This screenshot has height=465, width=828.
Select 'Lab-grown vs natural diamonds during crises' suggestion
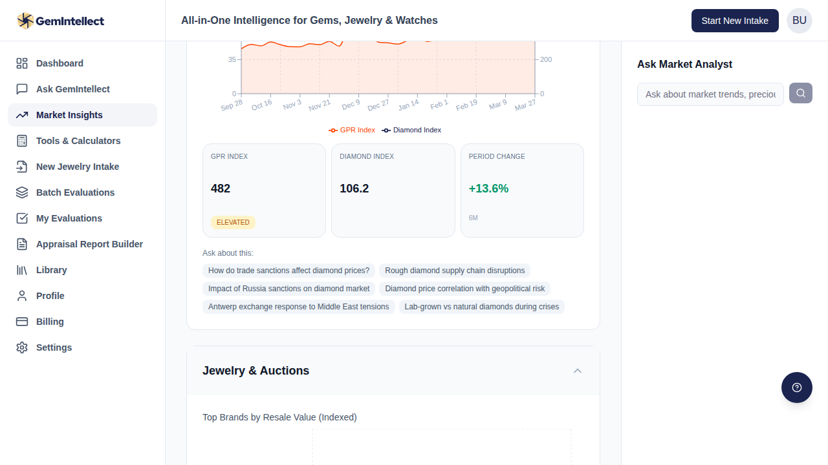[481, 307]
